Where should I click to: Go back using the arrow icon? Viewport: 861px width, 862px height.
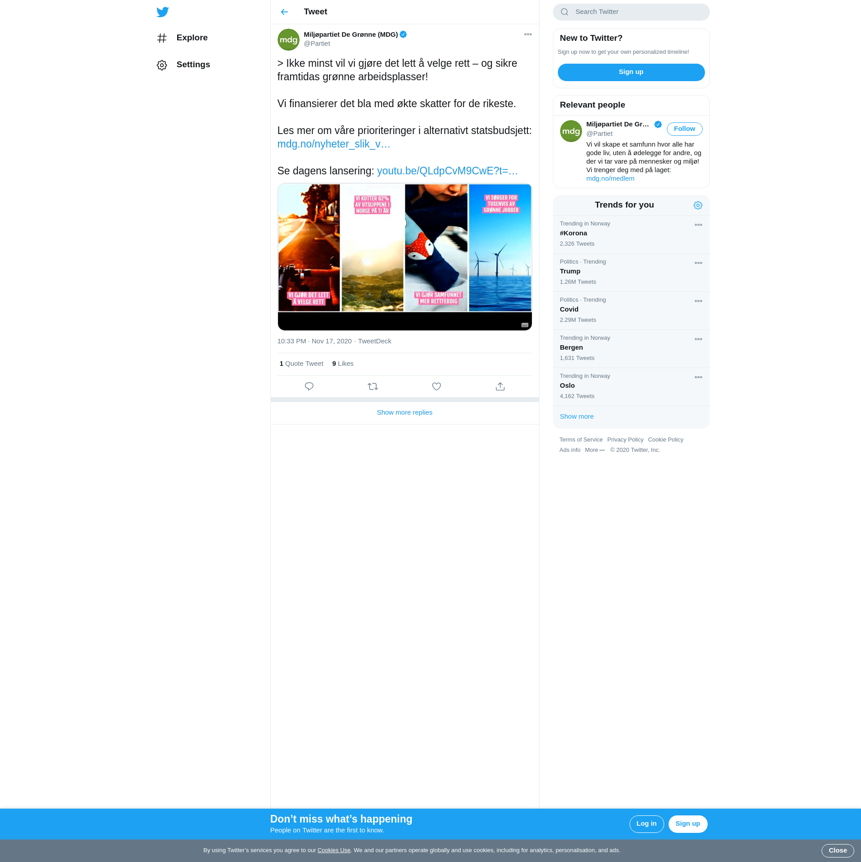click(x=284, y=12)
